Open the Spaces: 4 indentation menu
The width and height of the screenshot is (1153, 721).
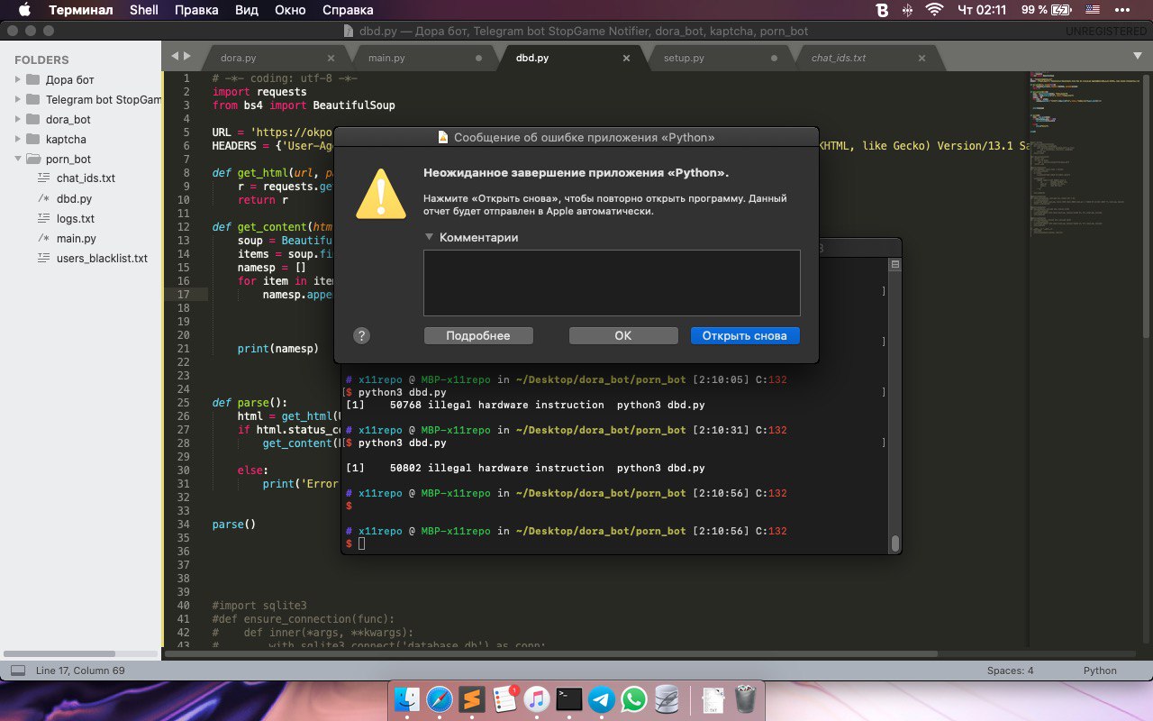pos(1011,671)
